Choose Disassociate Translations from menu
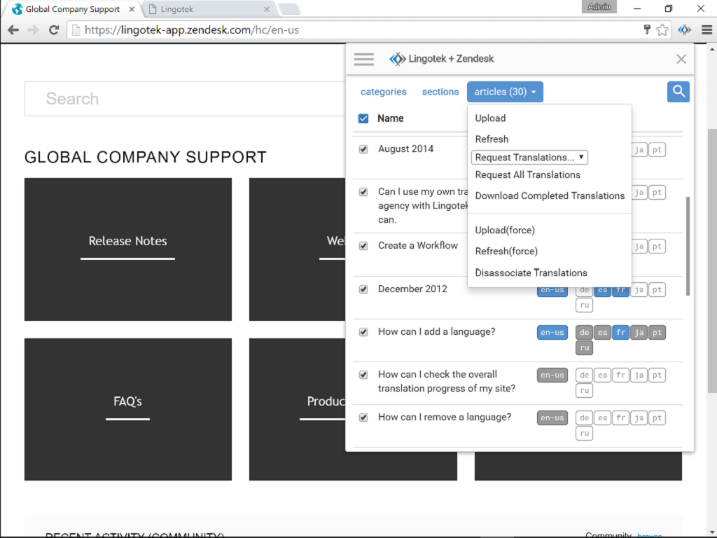The image size is (717, 538). (x=531, y=273)
